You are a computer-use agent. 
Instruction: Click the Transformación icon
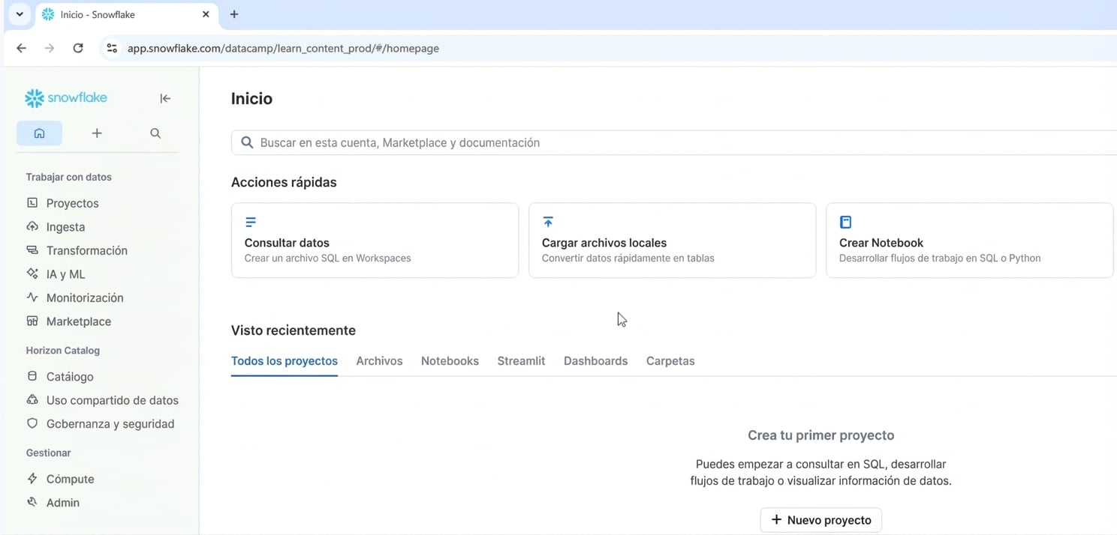[32, 250]
